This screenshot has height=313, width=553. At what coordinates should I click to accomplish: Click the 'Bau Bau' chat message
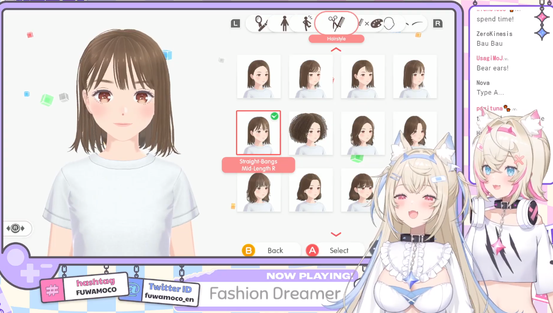489,43
